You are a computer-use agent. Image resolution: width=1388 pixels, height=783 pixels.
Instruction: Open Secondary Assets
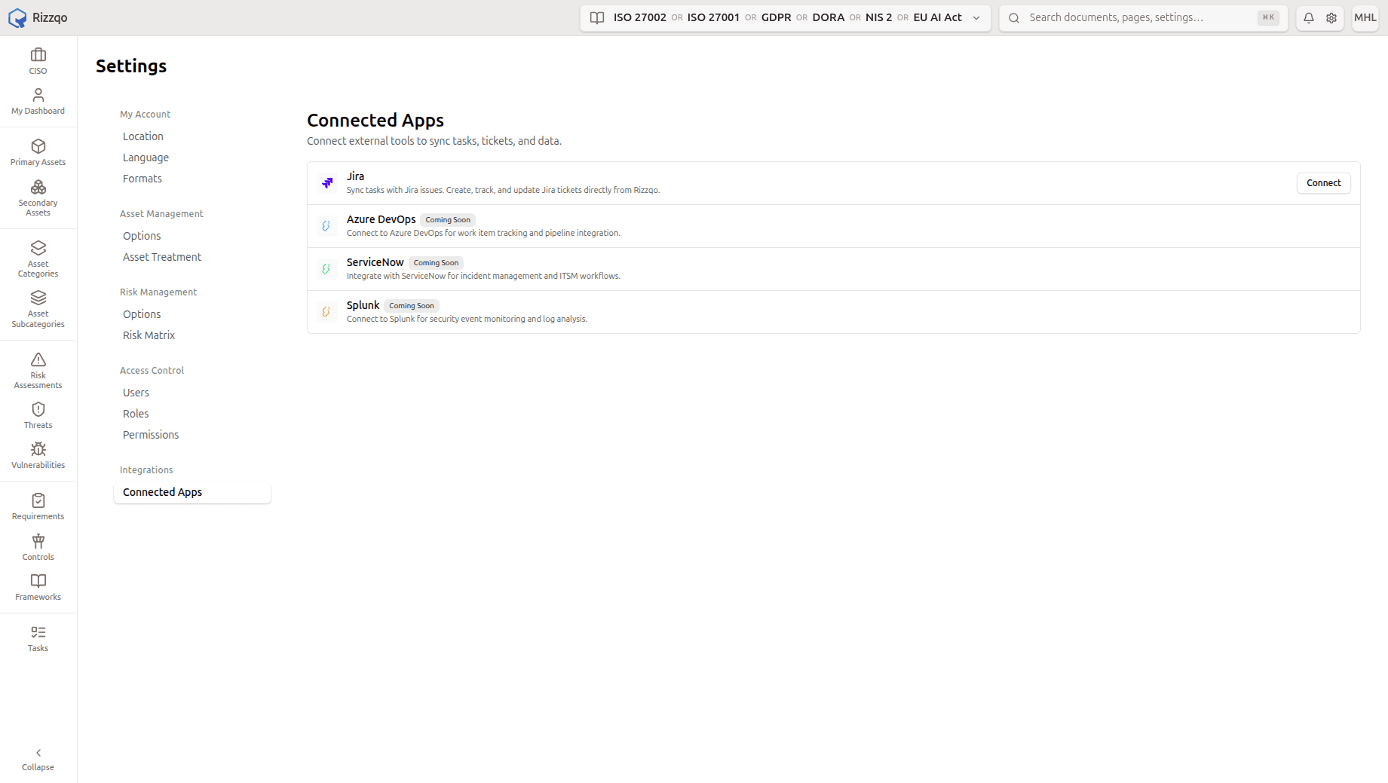point(38,198)
